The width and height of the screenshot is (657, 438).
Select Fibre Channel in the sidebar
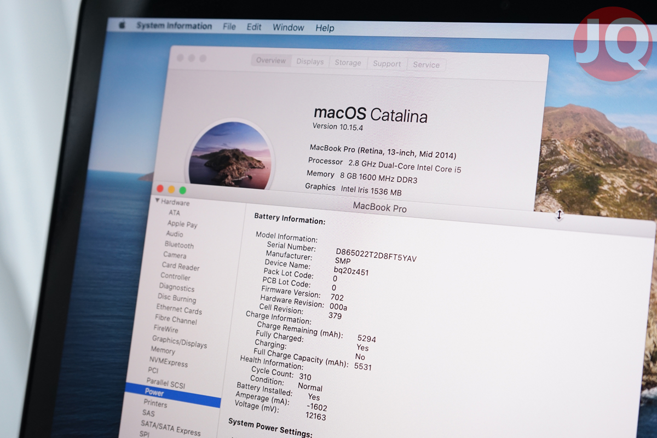[x=176, y=320]
